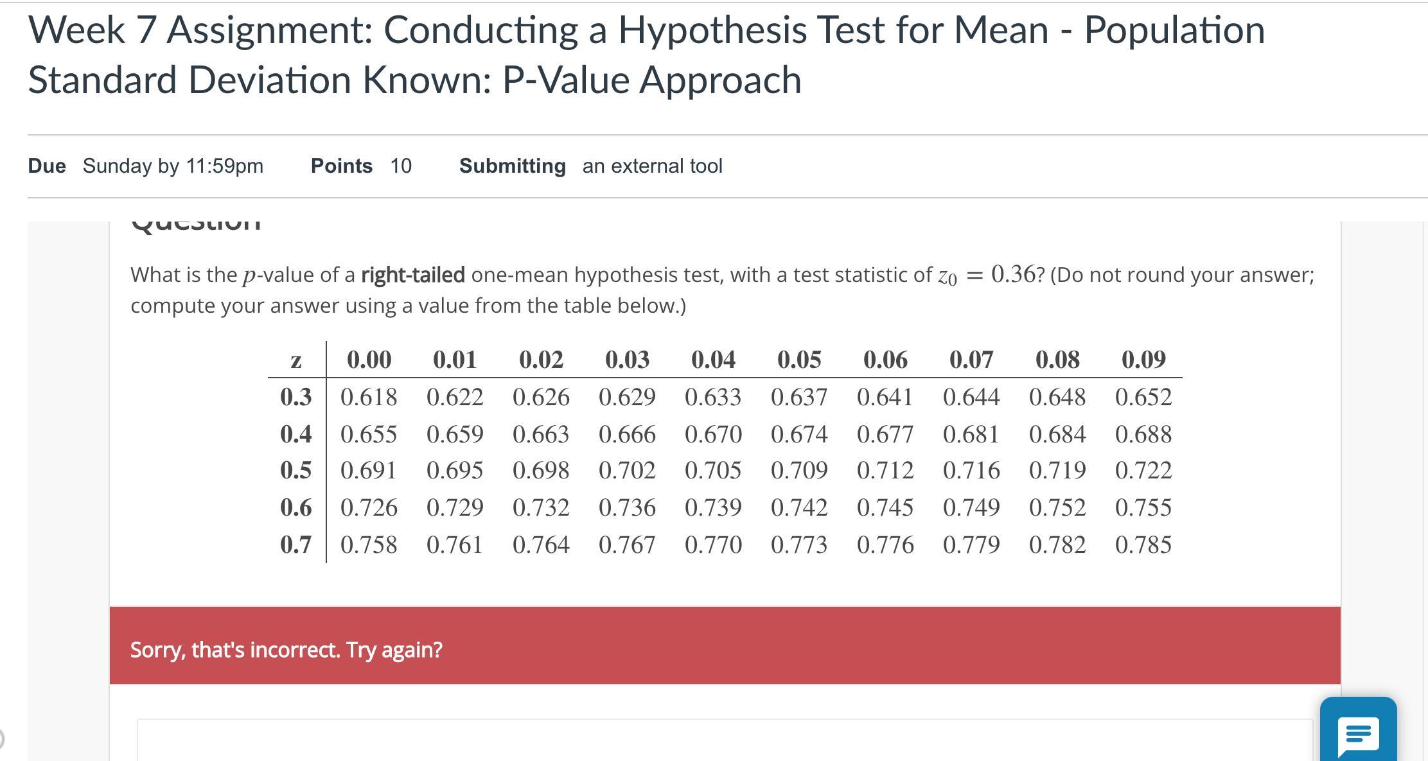Screen dimensions: 1428x761
Task: Click the partial circle at the left edge
Action: (2, 739)
